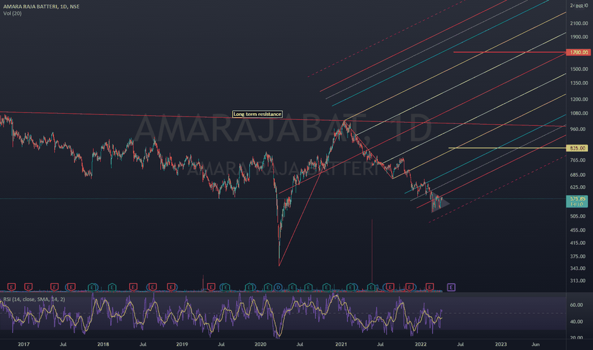Screen dimensions: 593x350
Task: Click the 2100.00 price axis label
Action: click(x=579, y=24)
